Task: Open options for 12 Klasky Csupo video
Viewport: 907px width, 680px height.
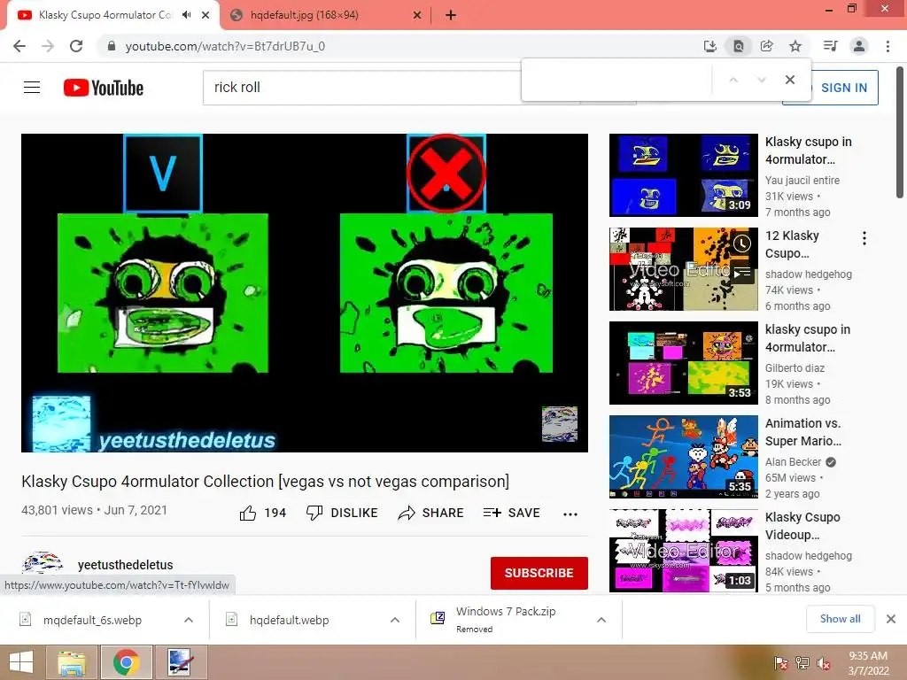Action: click(864, 238)
